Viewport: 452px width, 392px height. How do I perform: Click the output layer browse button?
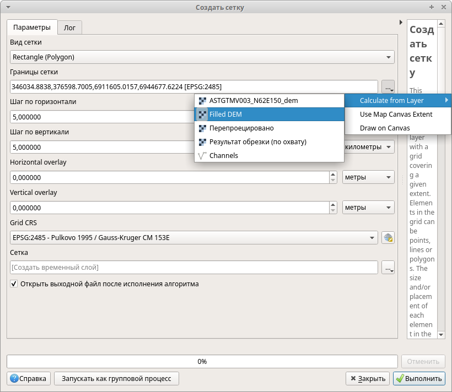(x=388, y=268)
